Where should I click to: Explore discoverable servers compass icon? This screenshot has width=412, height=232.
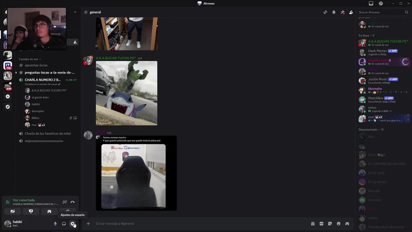click(8, 107)
